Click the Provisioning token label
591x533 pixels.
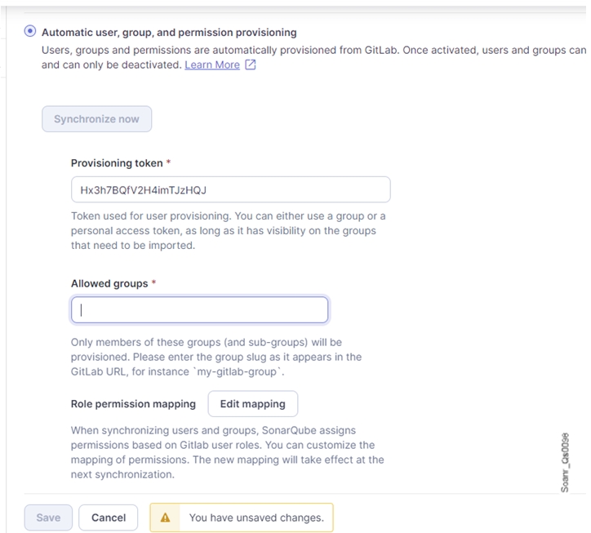pos(116,163)
